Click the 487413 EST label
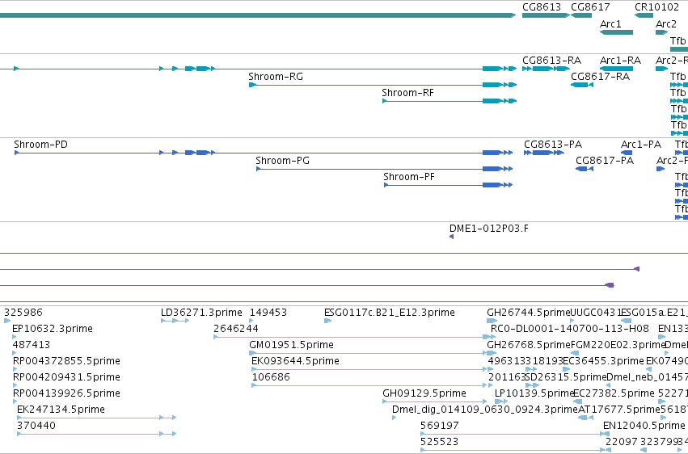This screenshot has width=688, height=454. pyautogui.click(x=32, y=345)
